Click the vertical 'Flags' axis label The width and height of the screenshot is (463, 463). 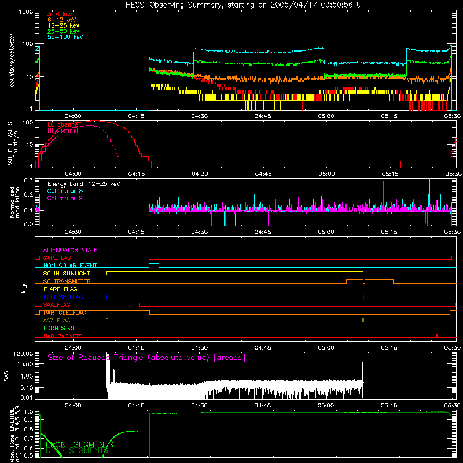pos(24,289)
